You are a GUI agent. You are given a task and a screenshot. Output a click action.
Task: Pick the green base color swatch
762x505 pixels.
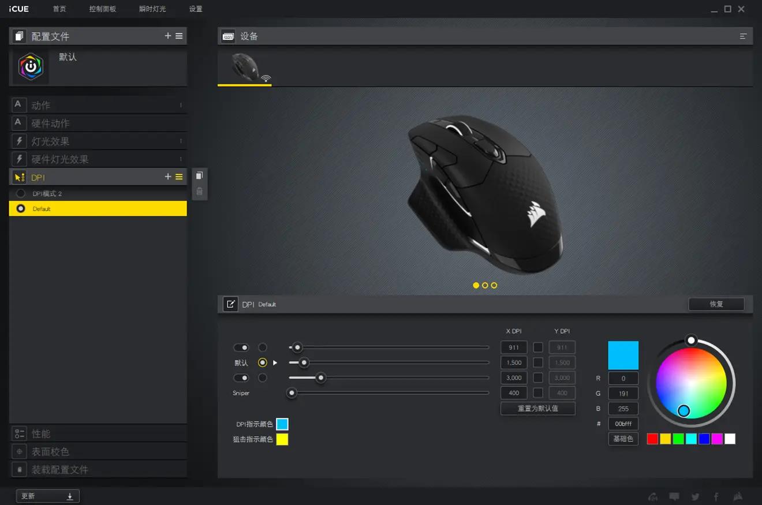point(678,439)
